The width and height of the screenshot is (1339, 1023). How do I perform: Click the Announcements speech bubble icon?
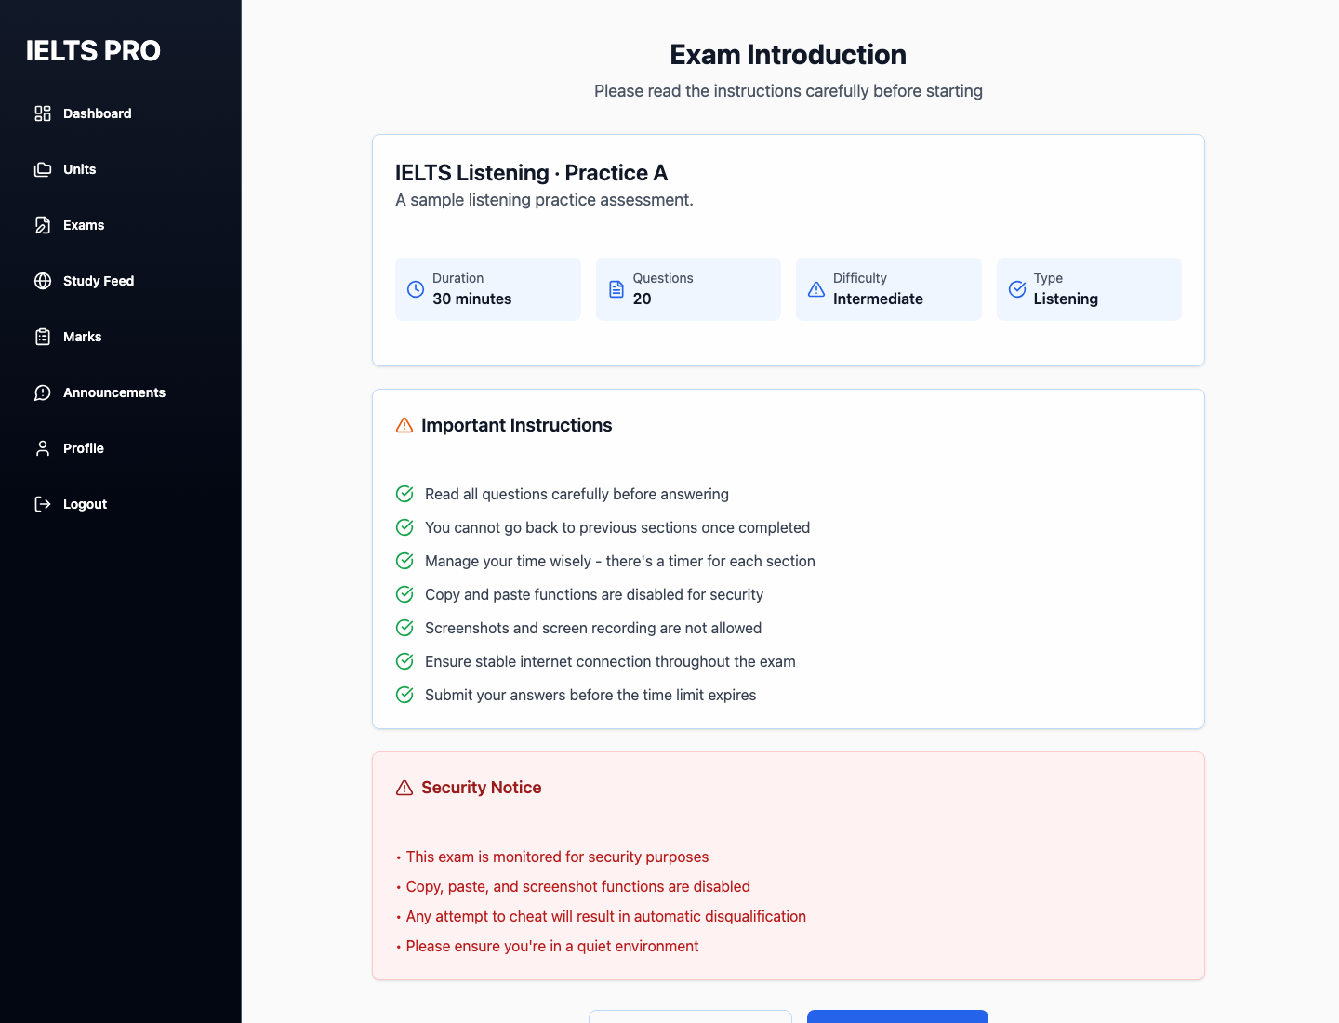(43, 392)
